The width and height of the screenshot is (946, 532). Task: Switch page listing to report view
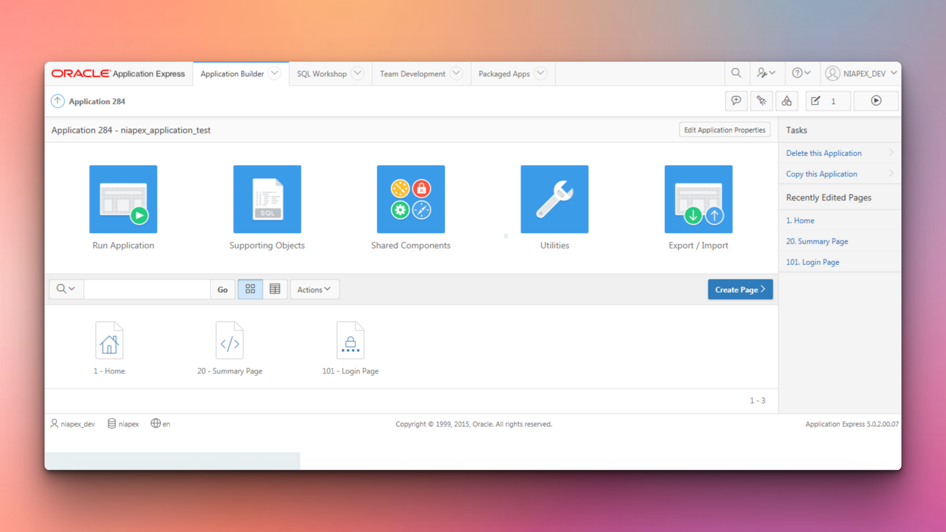(x=275, y=289)
